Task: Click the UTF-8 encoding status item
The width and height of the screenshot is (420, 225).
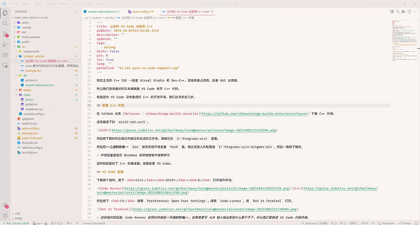Action: (x=364, y=223)
